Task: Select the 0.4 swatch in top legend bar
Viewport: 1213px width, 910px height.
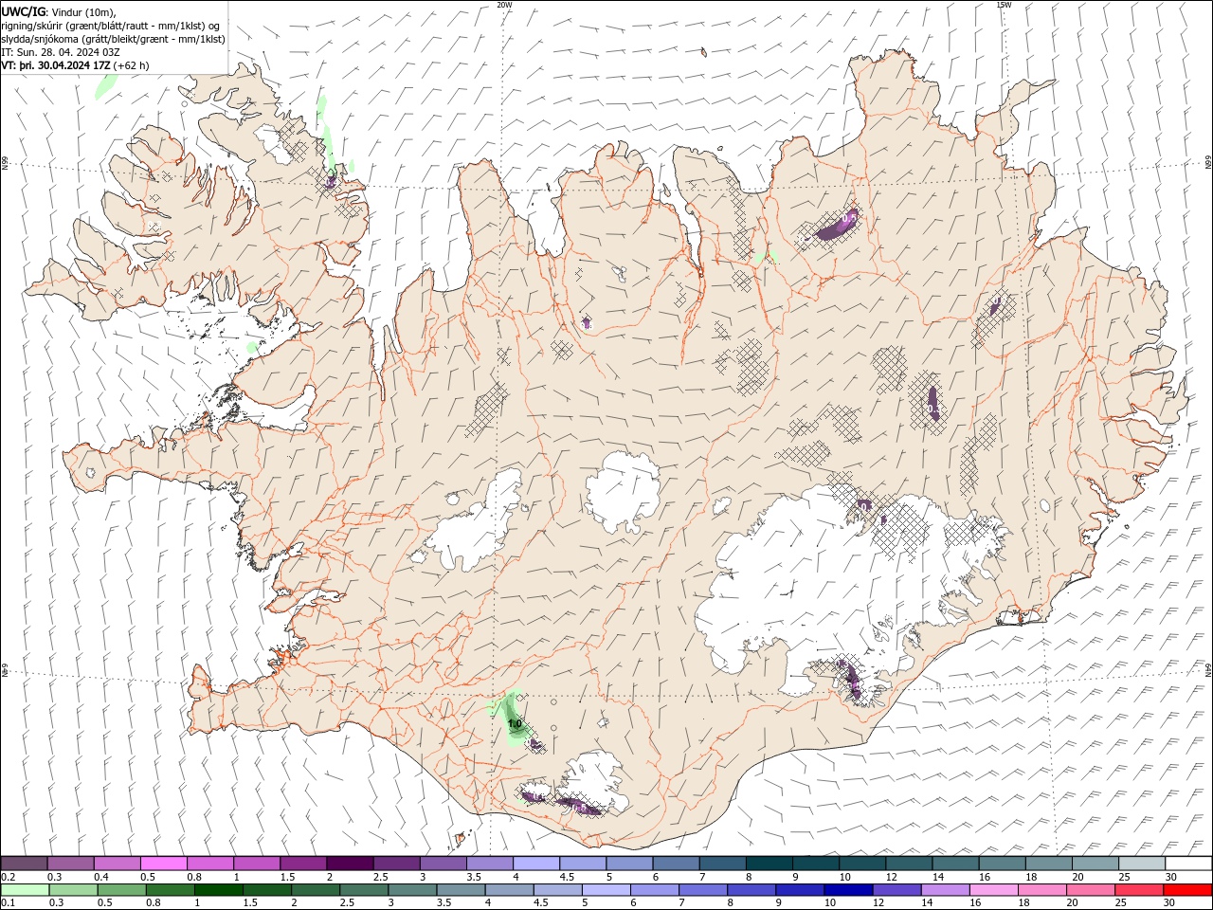Action: [117, 864]
